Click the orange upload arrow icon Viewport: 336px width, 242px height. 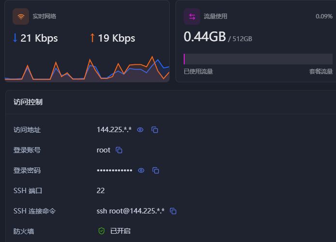[92, 38]
